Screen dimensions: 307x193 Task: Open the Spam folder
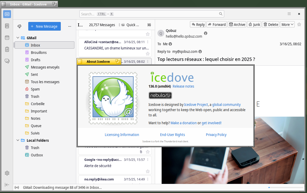(x=45, y=89)
